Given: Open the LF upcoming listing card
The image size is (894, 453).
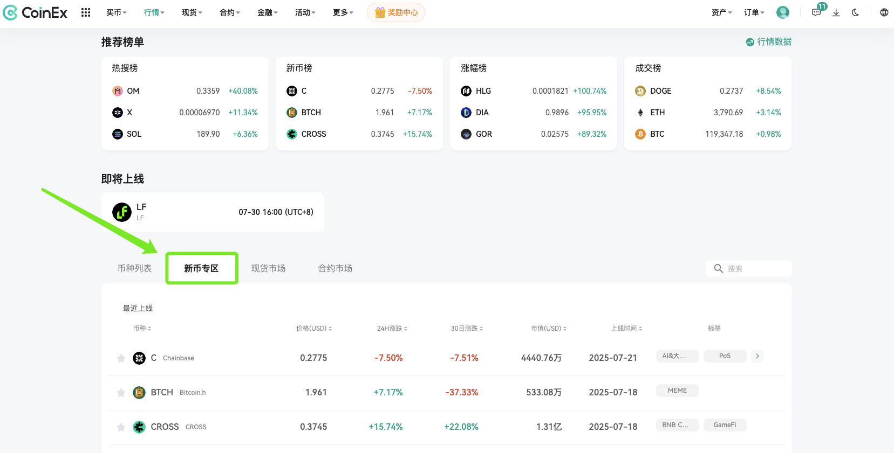Looking at the screenshot, I should (213, 212).
